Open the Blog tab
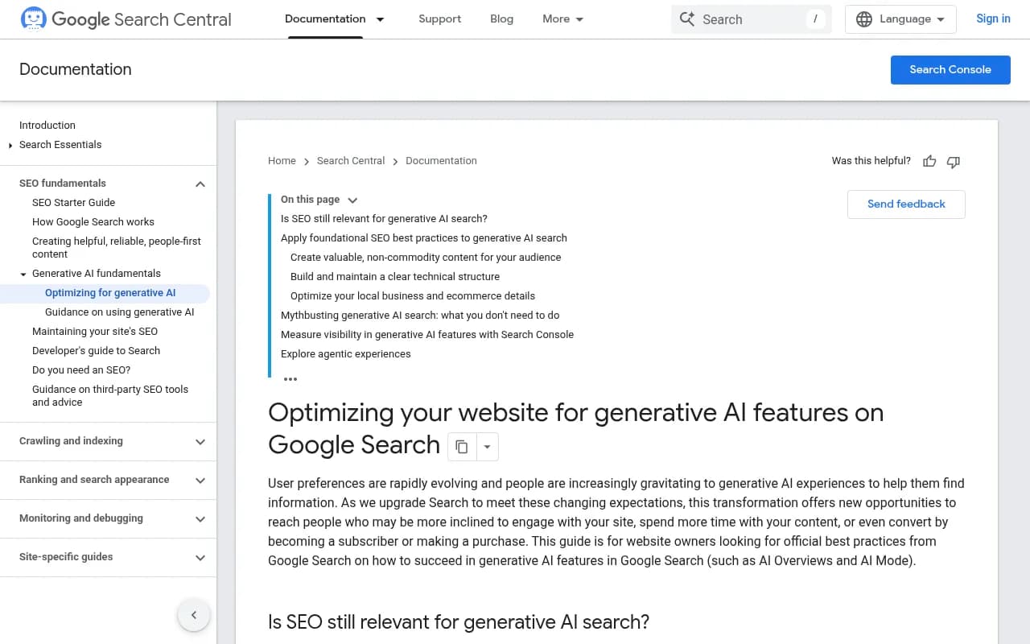1030x644 pixels. 501,19
